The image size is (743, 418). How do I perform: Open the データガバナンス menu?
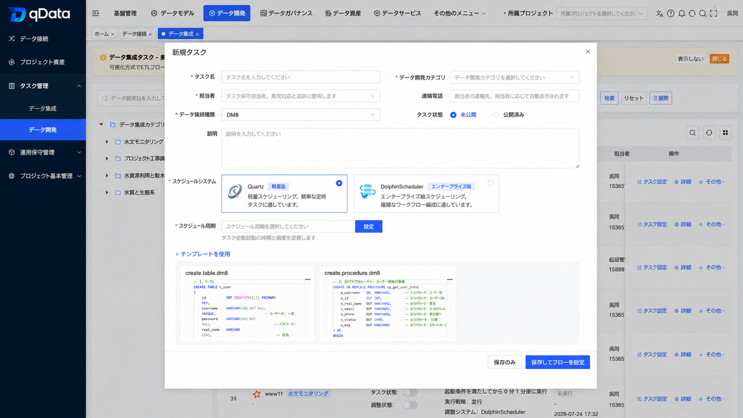(x=286, y=13)
